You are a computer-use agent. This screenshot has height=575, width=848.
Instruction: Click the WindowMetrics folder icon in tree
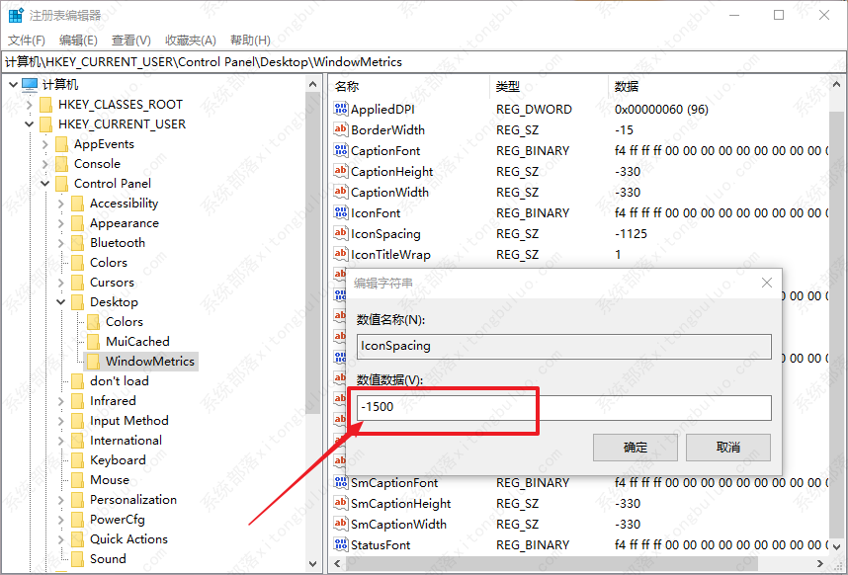[x=94, y=362]
